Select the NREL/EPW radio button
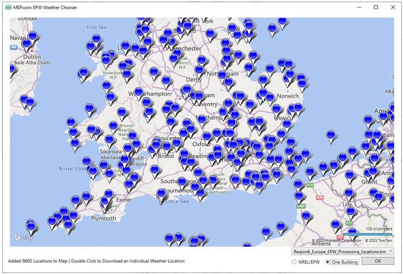Screen dimensions: 403x274 pos(294,262)
